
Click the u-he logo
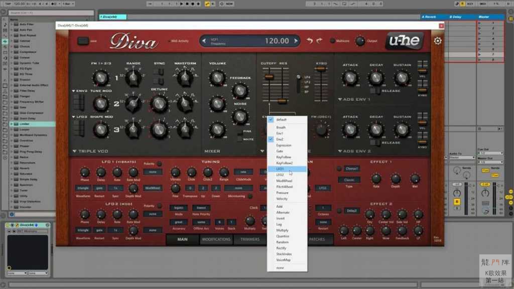coord(404,41)
